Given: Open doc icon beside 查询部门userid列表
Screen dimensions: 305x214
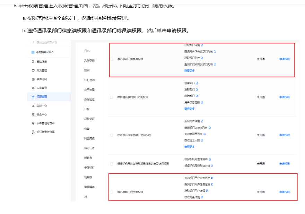Looking at the screenshot, I should (210, 128).
